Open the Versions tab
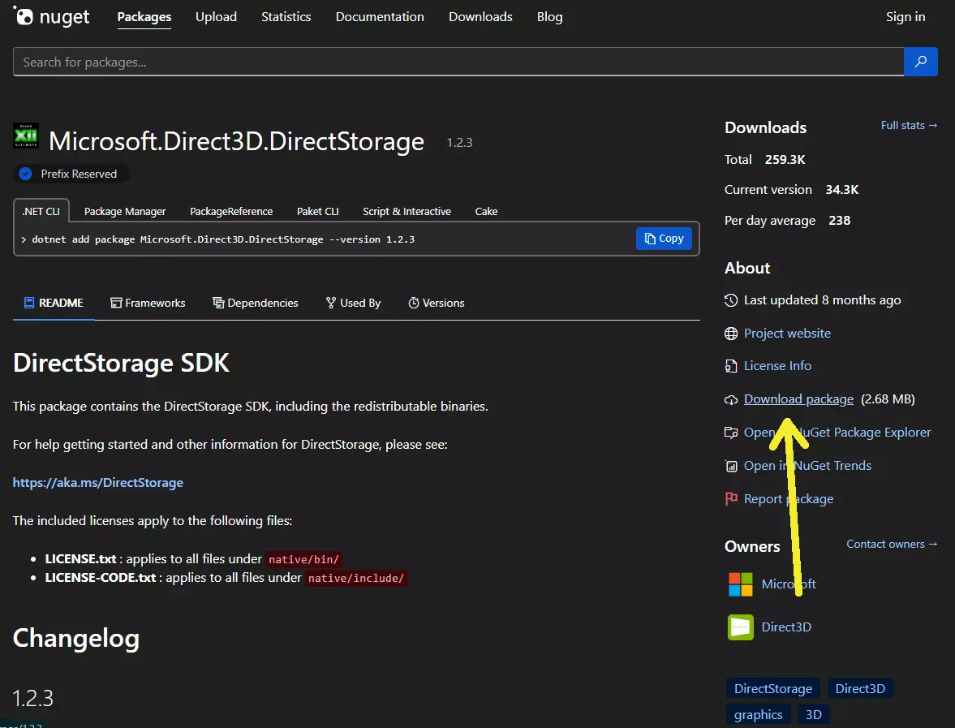This screenshot has width=955, height=728. (x=436, y=303)
